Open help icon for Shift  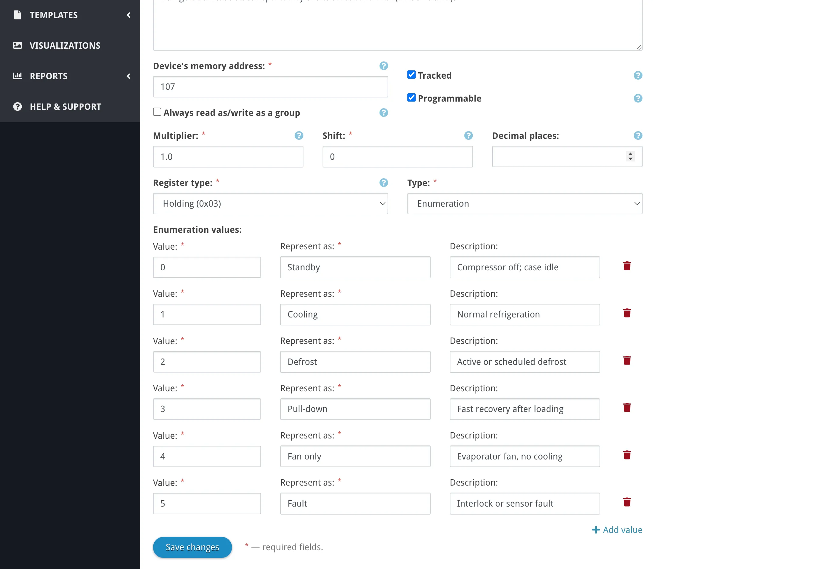coord(469,136)
